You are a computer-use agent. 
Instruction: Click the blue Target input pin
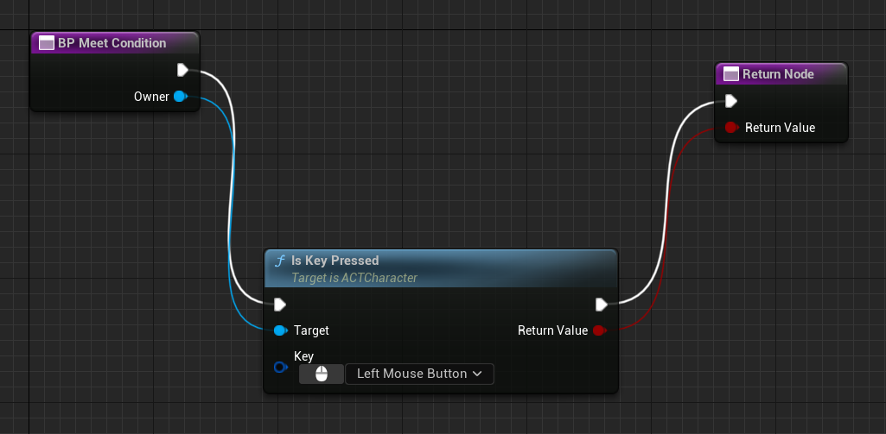[x=279, y=330]
